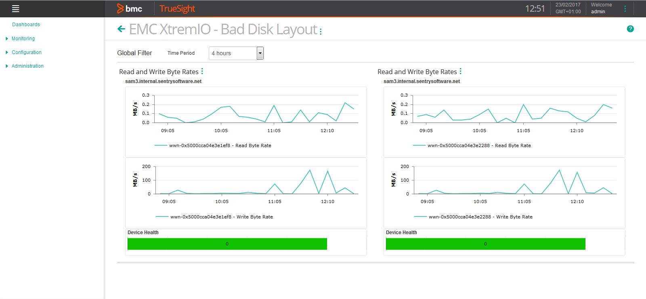Open the help question mark icon
646x299 pixels.
click(x=630, y=29)
